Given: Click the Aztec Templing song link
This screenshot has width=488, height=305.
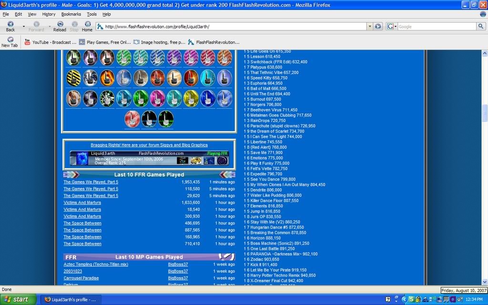Looking at the screenshot, I should click(96, 264).
